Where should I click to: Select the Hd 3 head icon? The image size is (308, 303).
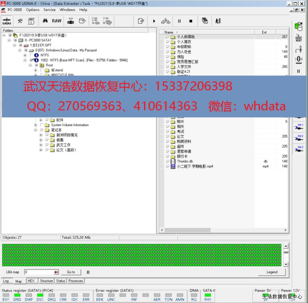click(x=299, y=149)
